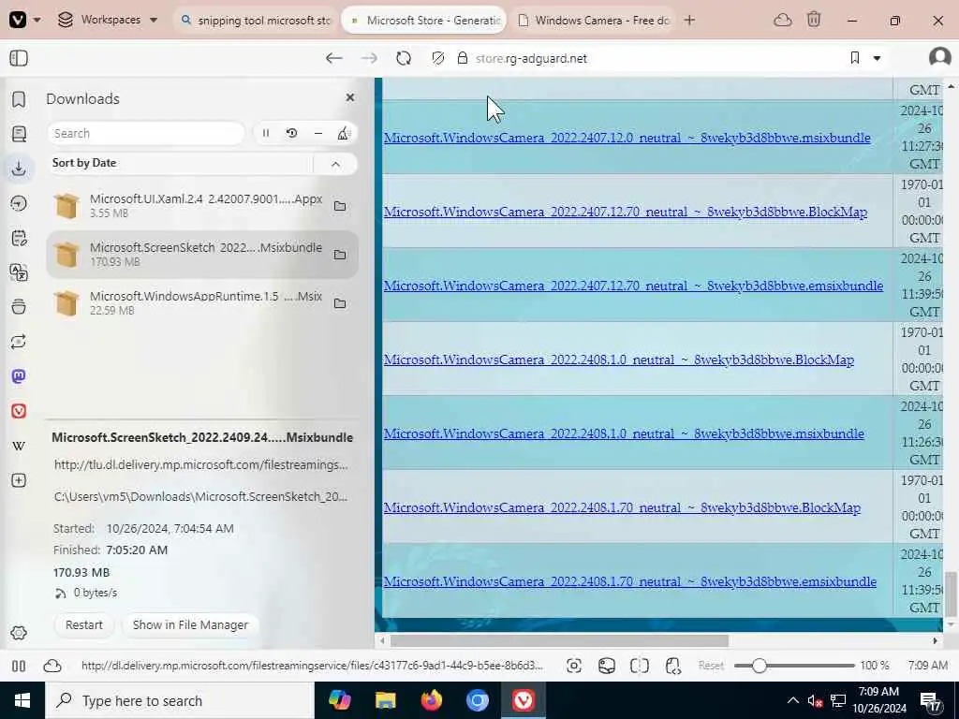Open the Bookmarks panel
Viewport: 959px width, 719px height.
(x=19, y=99)
